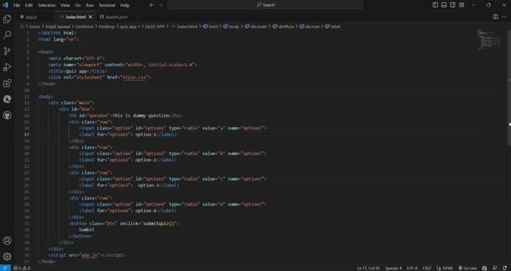Open the Explorer view in activity bar
Screen dimensions: 511x271
tap(7, 19)
